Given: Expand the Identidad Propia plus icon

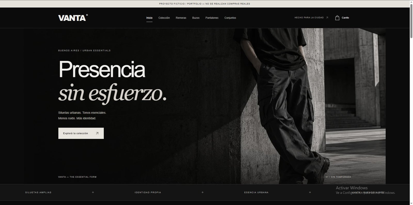Looking at the screenshot, I should 203,192.
